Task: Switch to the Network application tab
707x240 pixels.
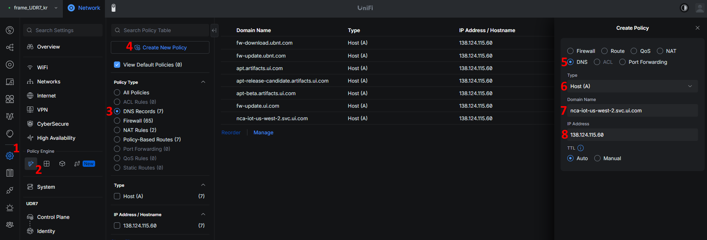Action: 84,8
